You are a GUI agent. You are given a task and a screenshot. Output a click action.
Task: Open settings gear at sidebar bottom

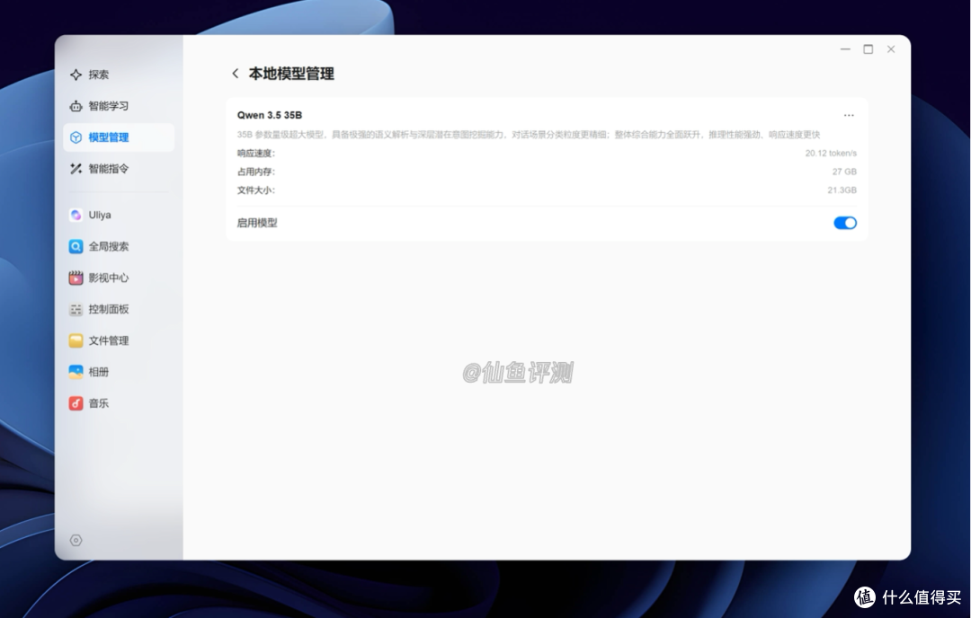(x=76, y=541)
